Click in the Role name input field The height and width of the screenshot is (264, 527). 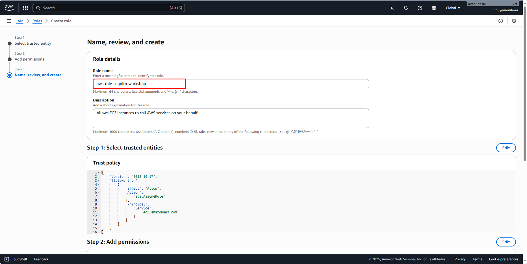coord(231,84)
